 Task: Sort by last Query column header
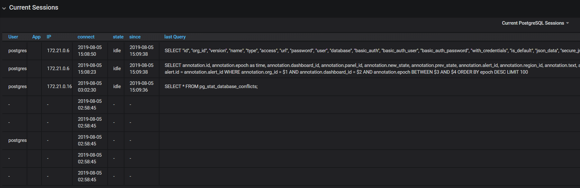pyautogui.click(x=175, y=37)
